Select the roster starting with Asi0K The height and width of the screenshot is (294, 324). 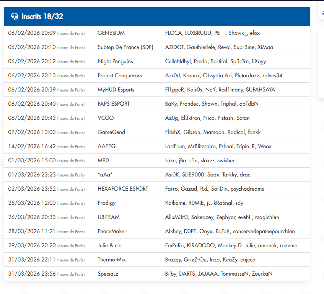[208, 175]
